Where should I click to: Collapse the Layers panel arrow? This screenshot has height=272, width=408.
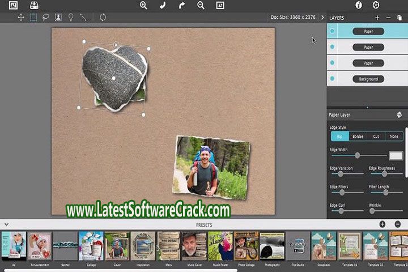click(x=324, y=18)
